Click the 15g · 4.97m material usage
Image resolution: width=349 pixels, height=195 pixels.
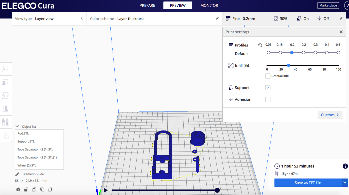tap(289, 174)
